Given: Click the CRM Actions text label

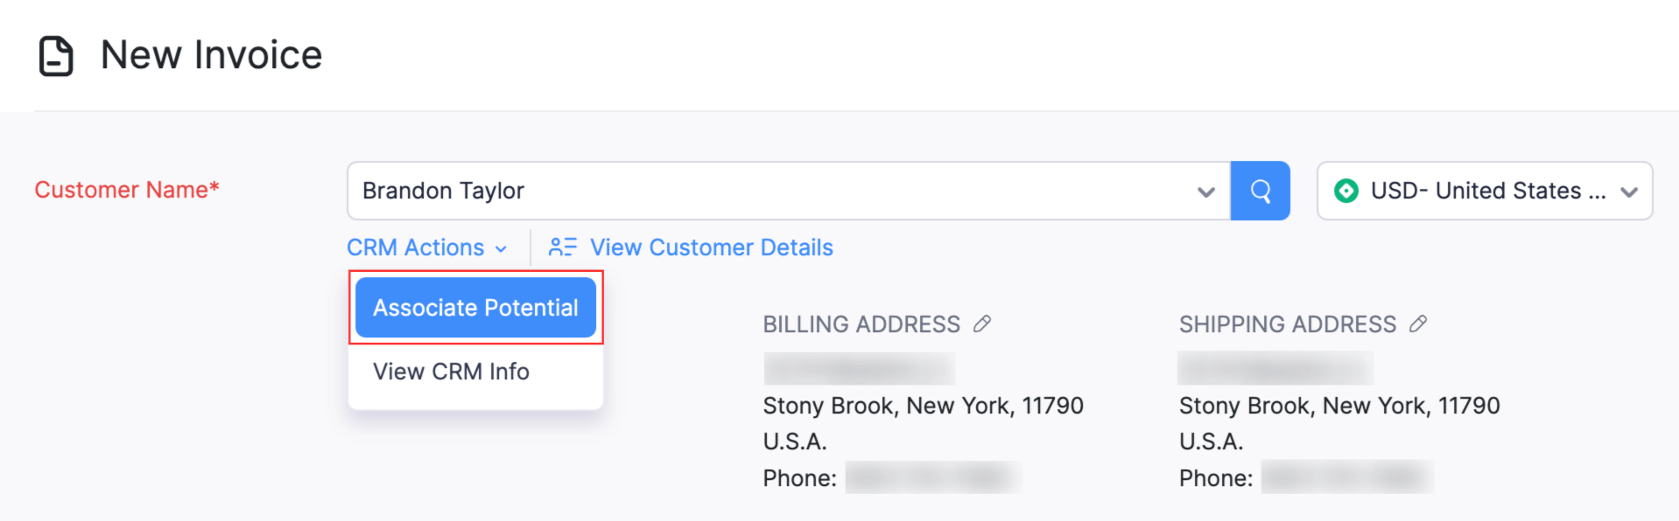Looking at the screenshot, I should [415, 247].
